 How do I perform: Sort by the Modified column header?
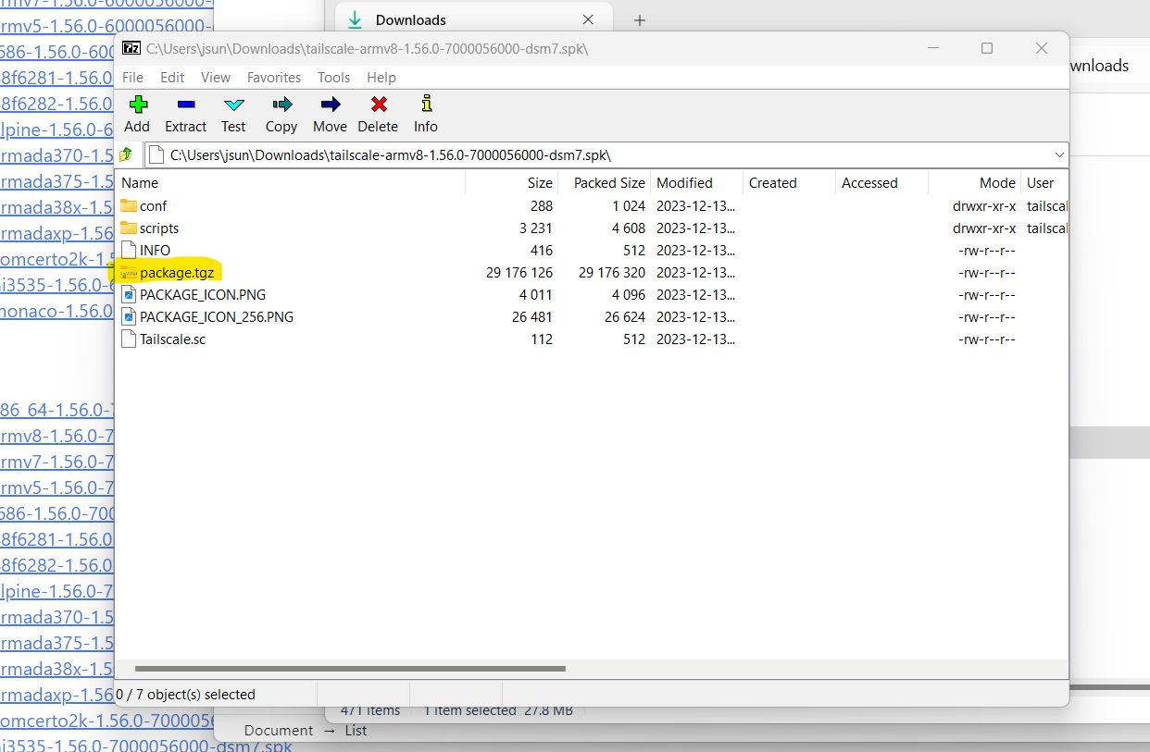pyautogui.click(x=684, y=183)
